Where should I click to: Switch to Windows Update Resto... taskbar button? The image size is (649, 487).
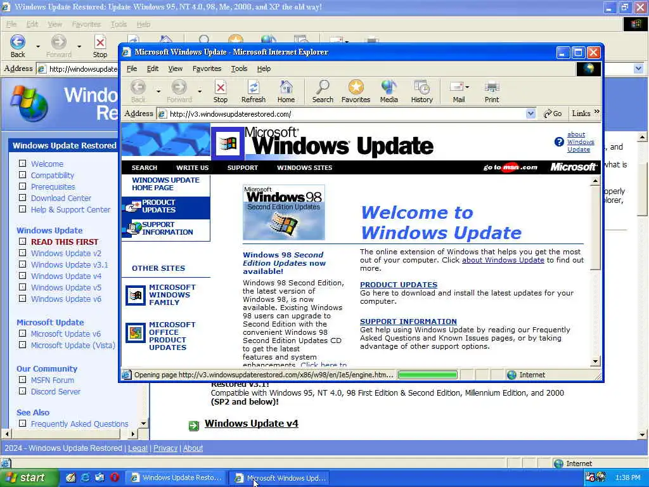pos(176,477)
